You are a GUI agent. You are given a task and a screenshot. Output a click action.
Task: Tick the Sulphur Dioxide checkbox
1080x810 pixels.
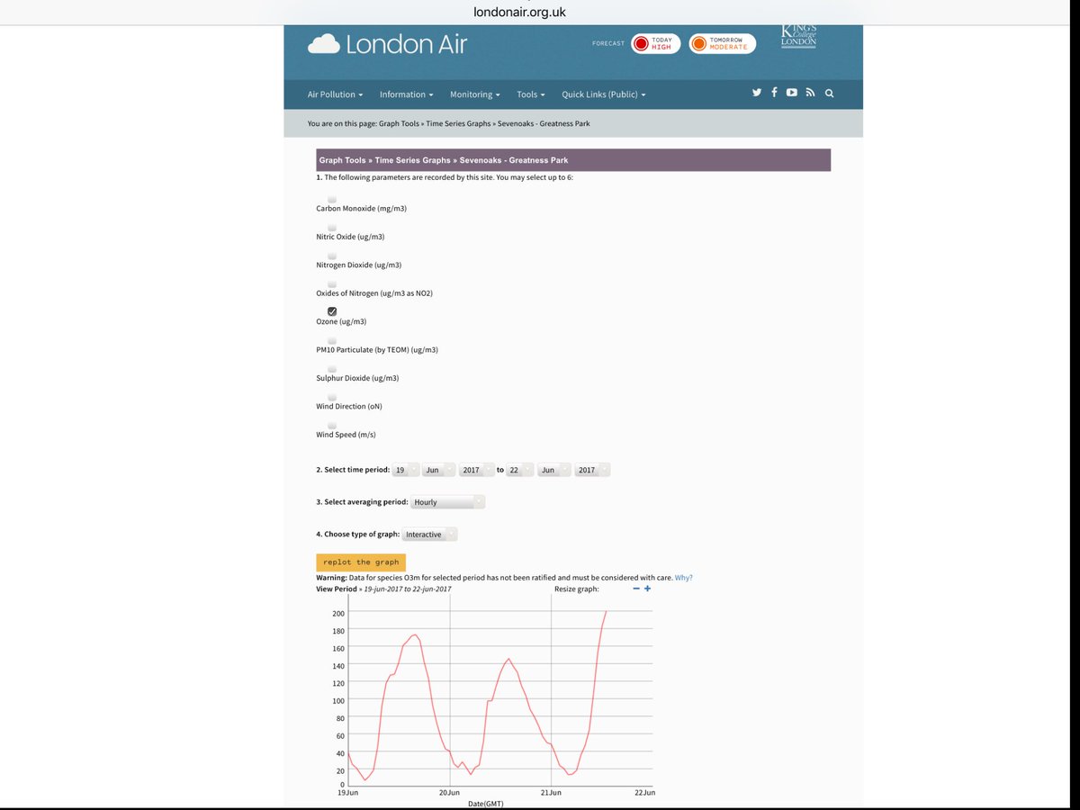coord(332,369)
